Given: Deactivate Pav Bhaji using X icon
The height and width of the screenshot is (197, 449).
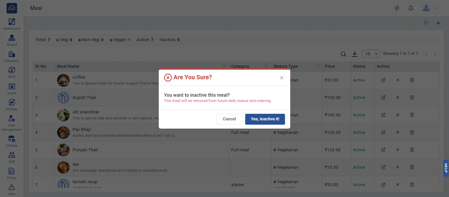Looking at the screenshot, I should coord(398,133).
